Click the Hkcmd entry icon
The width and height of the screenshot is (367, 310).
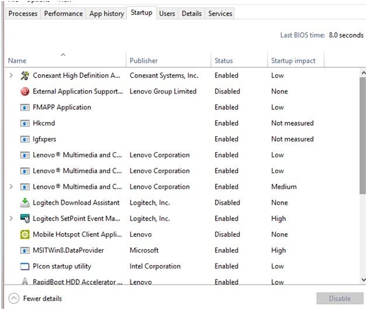pyautogui.click(x=25, y=123)
